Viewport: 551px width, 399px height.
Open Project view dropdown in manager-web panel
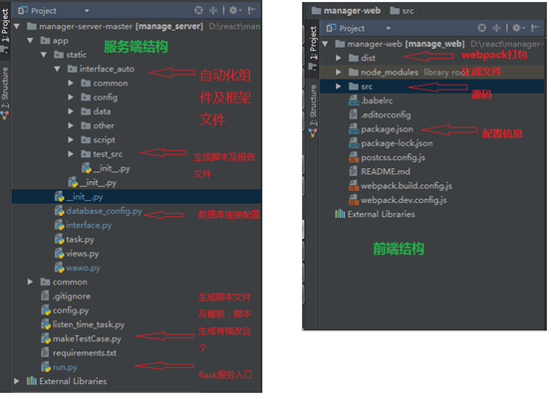pos(389,29)
